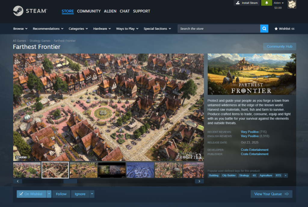Go to the COMMUNITY tab
The width and height of the screenshot is (308, 207).
(x=89, y=11)
